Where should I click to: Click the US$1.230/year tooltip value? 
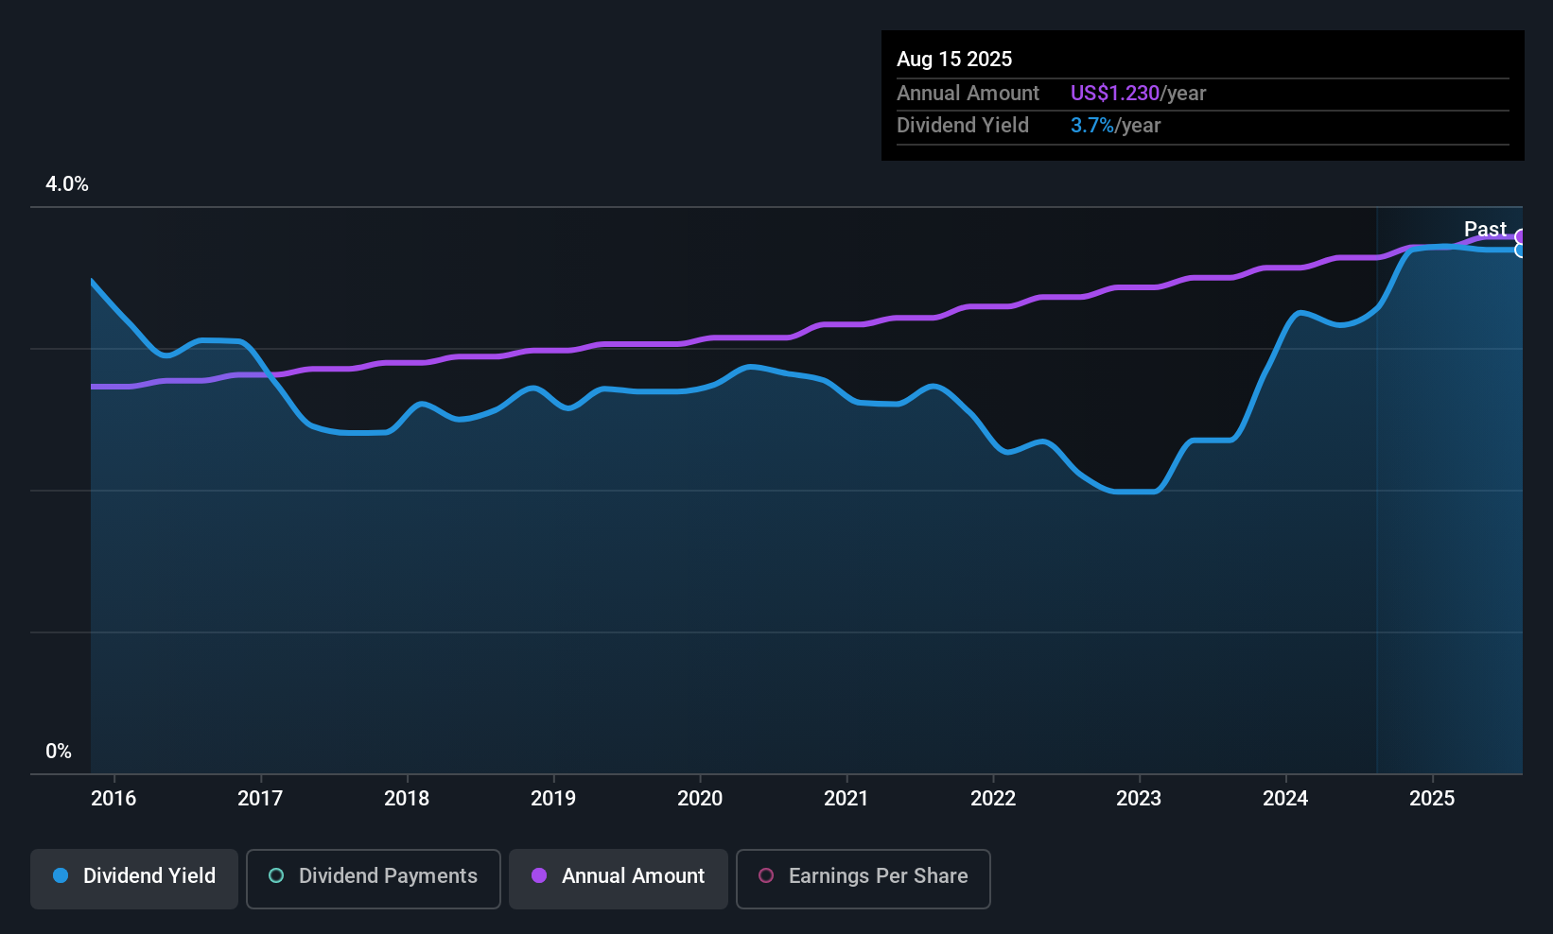tap(1138, 94)
